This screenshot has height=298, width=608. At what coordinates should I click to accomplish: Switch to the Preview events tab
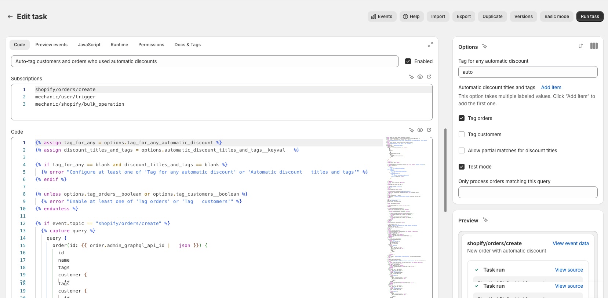(51, 45)
